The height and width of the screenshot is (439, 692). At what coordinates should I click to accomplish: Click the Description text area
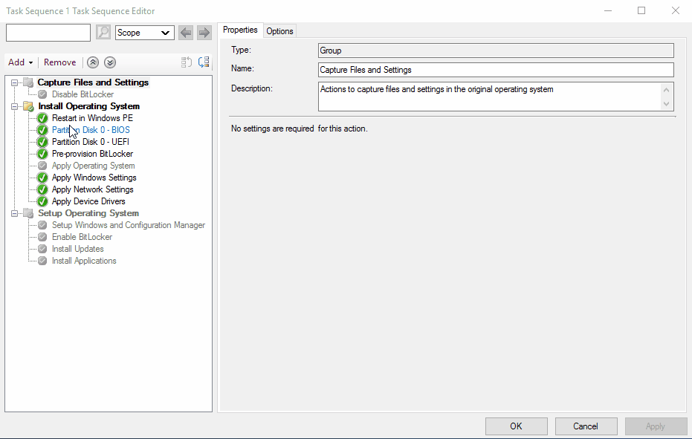click(496, 96)
